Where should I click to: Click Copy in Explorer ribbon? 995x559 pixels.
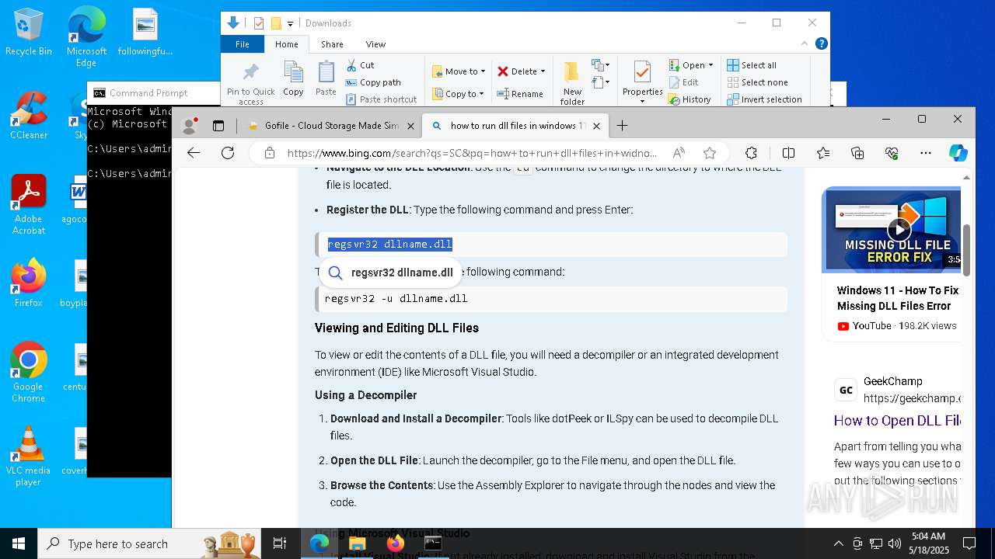click(293, 79)
